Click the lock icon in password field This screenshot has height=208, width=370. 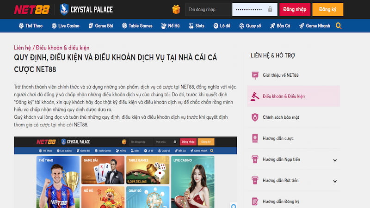(x=270, y=9)
